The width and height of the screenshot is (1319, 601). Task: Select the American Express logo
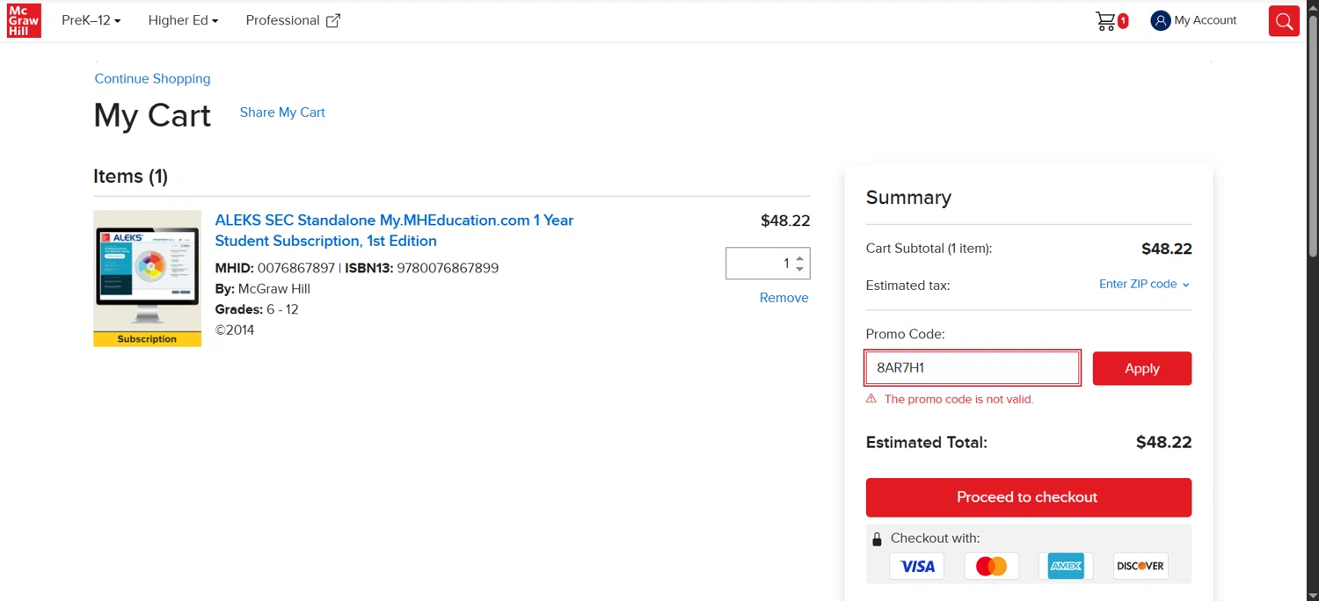click(x=1066, y=566)
